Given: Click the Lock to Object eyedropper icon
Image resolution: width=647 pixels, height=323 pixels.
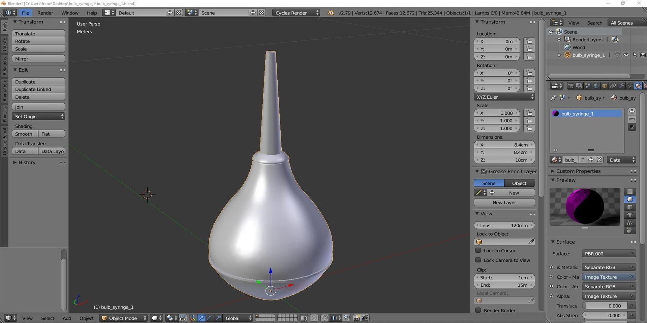Looking at the screenshot, I should [x=531, y=242].
